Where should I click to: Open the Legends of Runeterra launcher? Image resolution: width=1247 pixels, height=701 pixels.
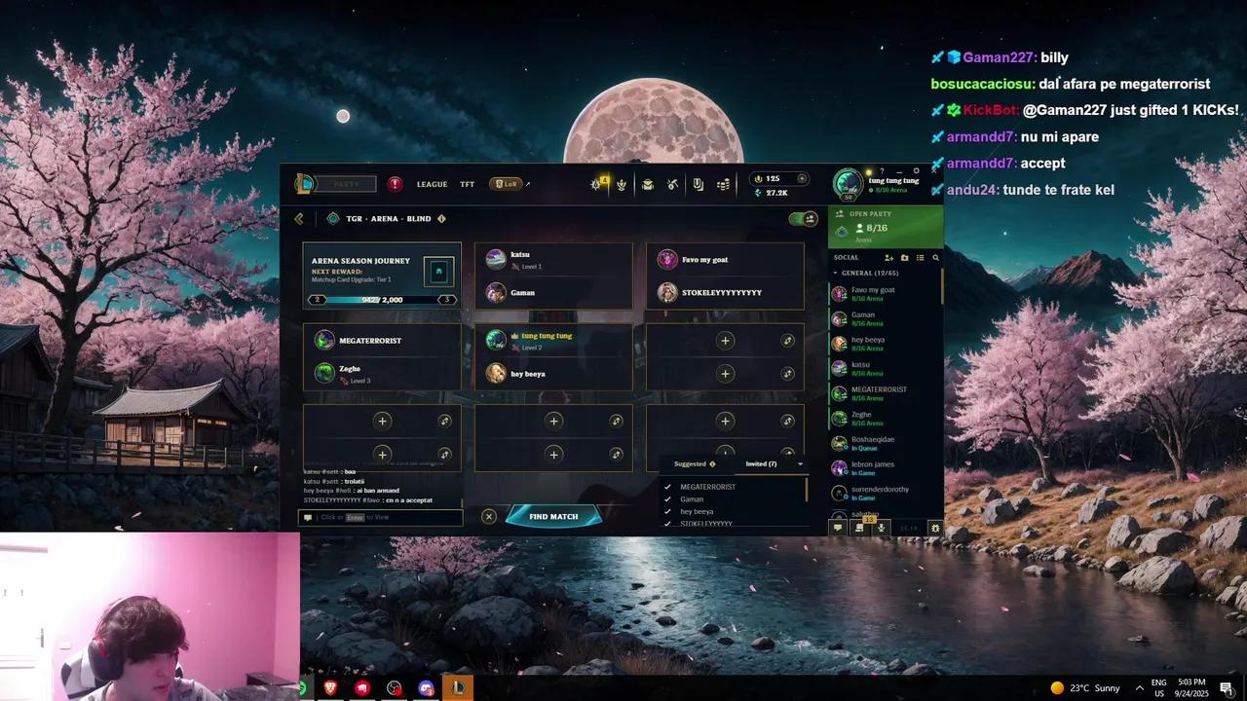tap(507, 184)
